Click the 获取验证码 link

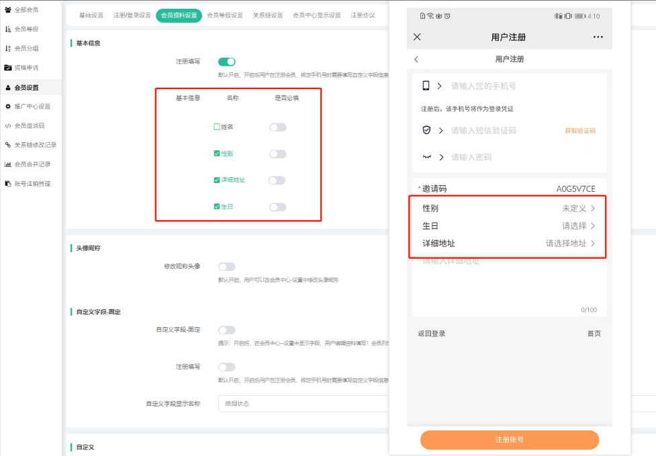click(580, 131)
